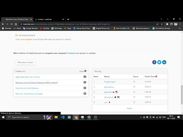
Task: Share contest on Facebook
Action: [x=154, y=62]
